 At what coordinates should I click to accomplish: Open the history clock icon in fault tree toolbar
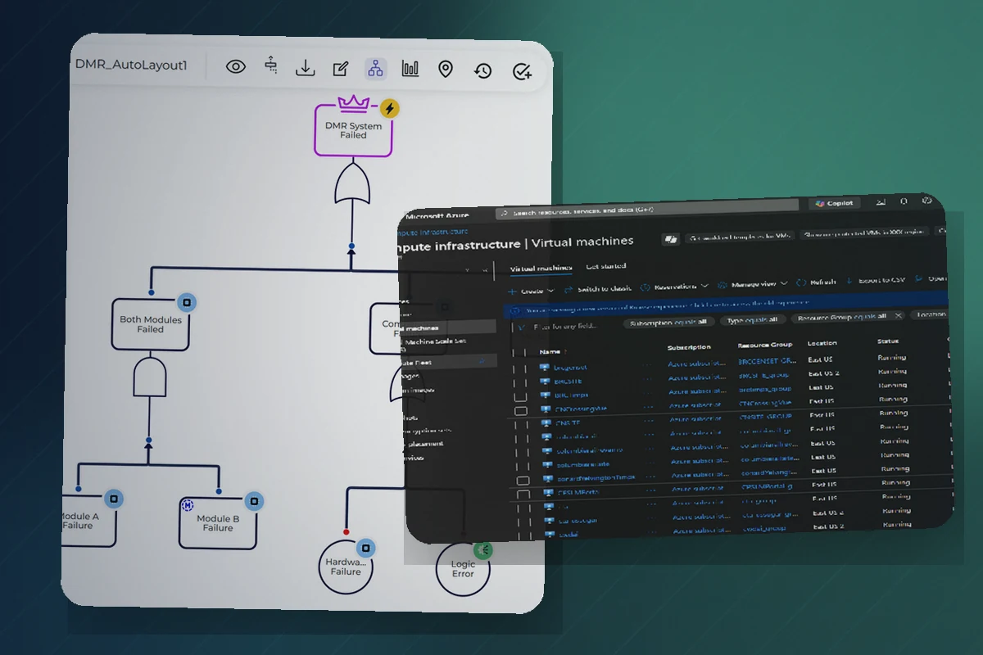[482, 70]
